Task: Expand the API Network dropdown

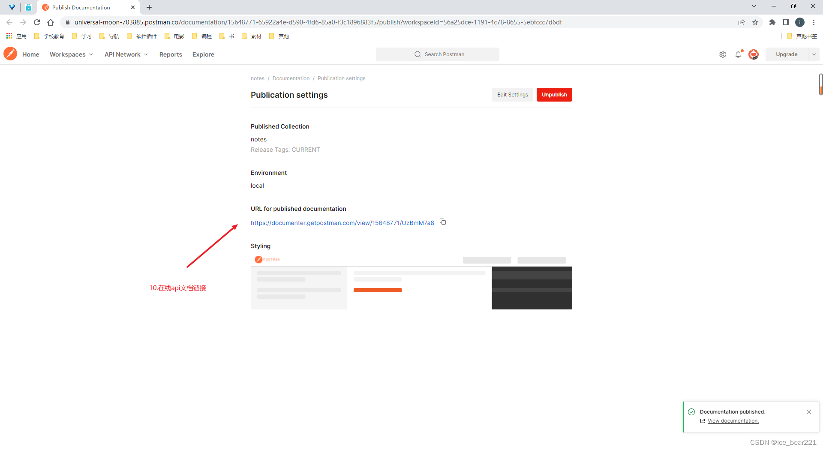Action: coord(126,54)
